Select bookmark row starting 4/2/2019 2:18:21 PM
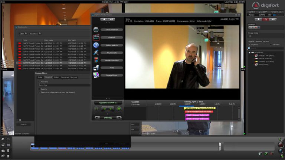 point(53,66)
